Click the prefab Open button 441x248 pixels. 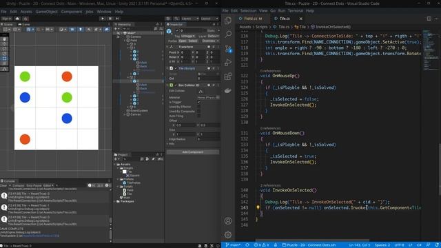click(183, 41)
